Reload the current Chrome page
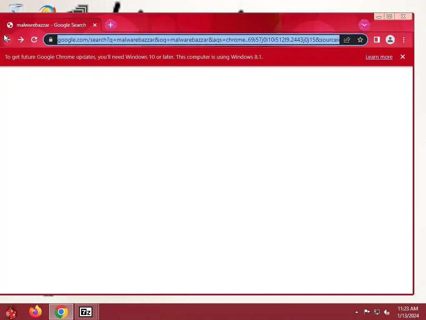426x320 pixels. pyautogui.click(x=34, y=40)
